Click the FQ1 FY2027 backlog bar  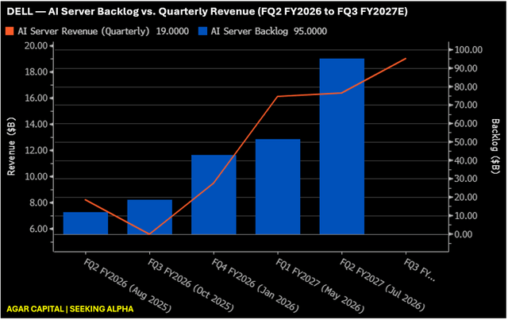pyautogui.click(x=278, y=187)
